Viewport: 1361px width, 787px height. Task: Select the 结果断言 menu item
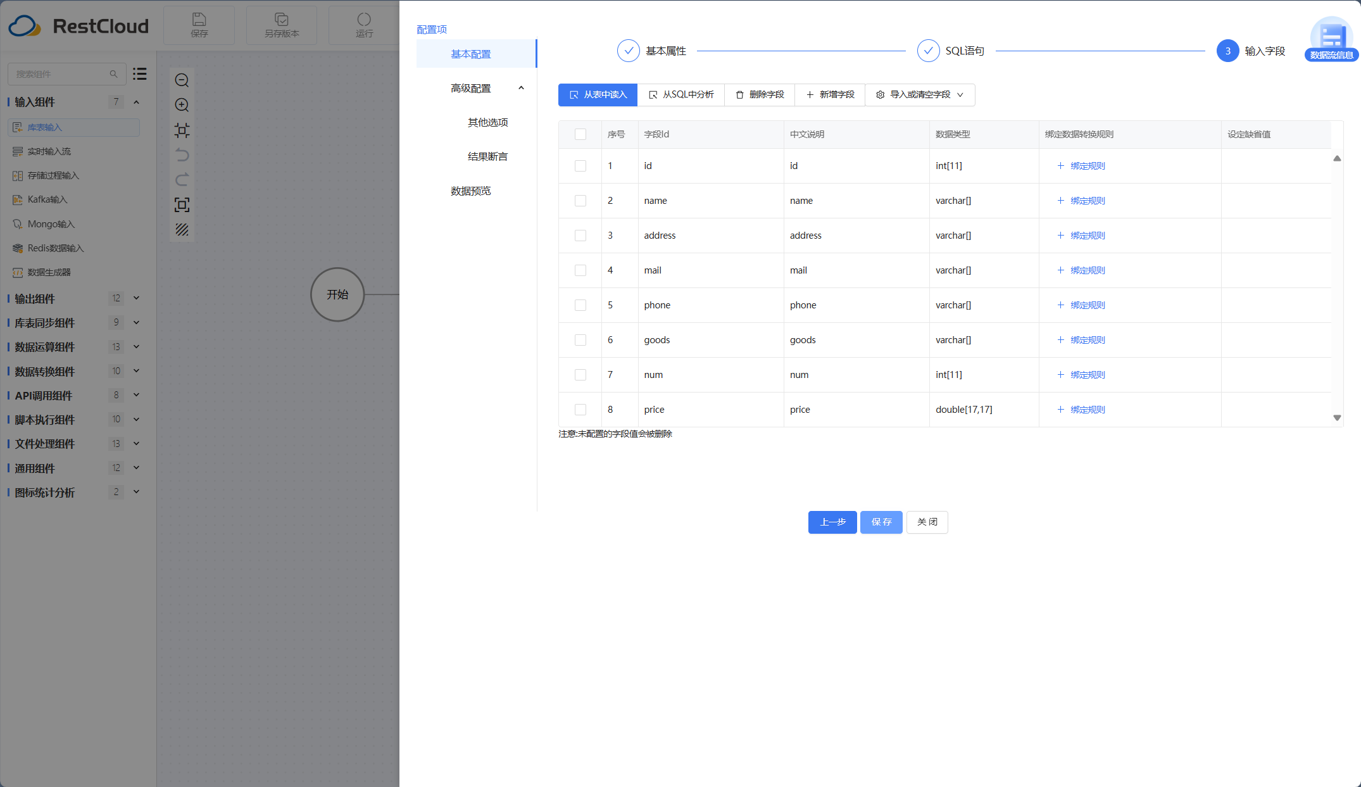click(487, 156)
